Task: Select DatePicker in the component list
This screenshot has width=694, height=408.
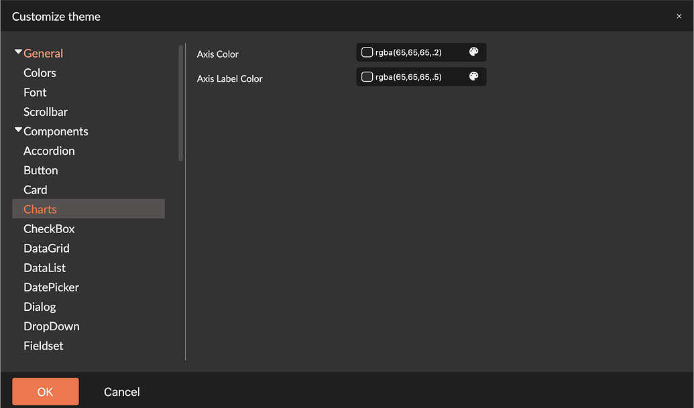Action: pyautogui.click(x=51, y=287)
